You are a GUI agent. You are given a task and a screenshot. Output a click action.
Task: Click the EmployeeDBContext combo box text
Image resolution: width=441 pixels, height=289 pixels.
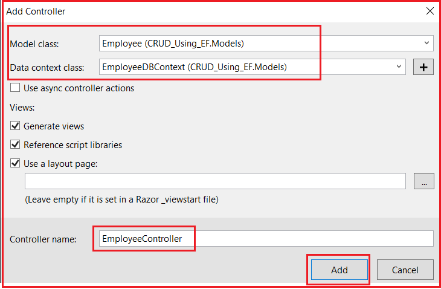195,67
